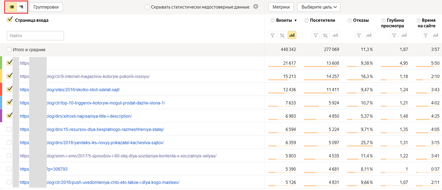The image size is (442, 190).
Task: Check row for 15-resursov-dlya-besplatnogo page
Action: [9, 129]
